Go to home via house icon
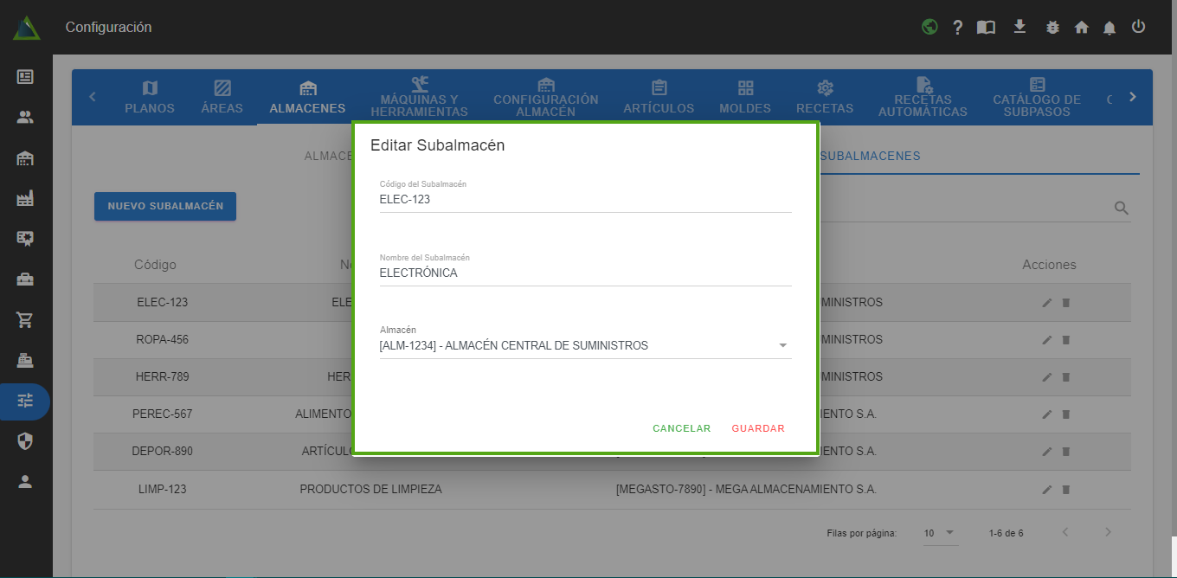 1081,28
